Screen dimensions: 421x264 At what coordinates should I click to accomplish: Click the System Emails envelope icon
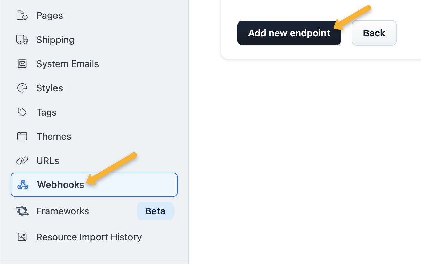coord(22,64)
